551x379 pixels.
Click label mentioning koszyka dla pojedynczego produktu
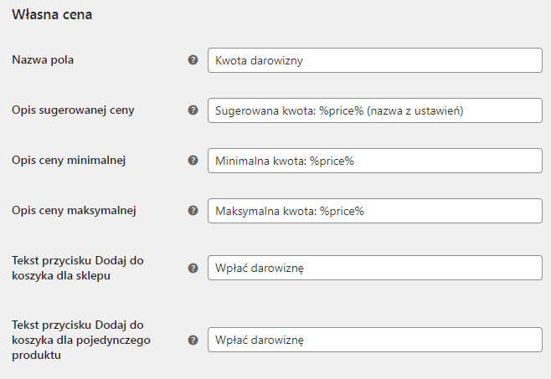point(81,340)
